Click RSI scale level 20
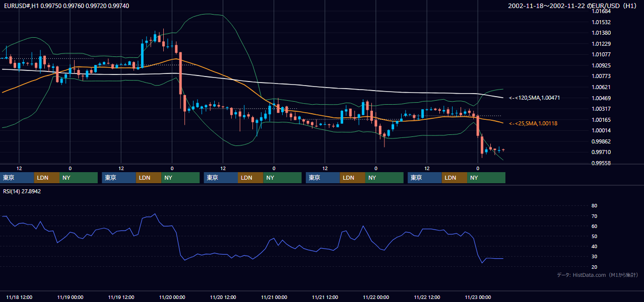Image resolution: width=644 pixels, height=302 pixels. (594, 267)
